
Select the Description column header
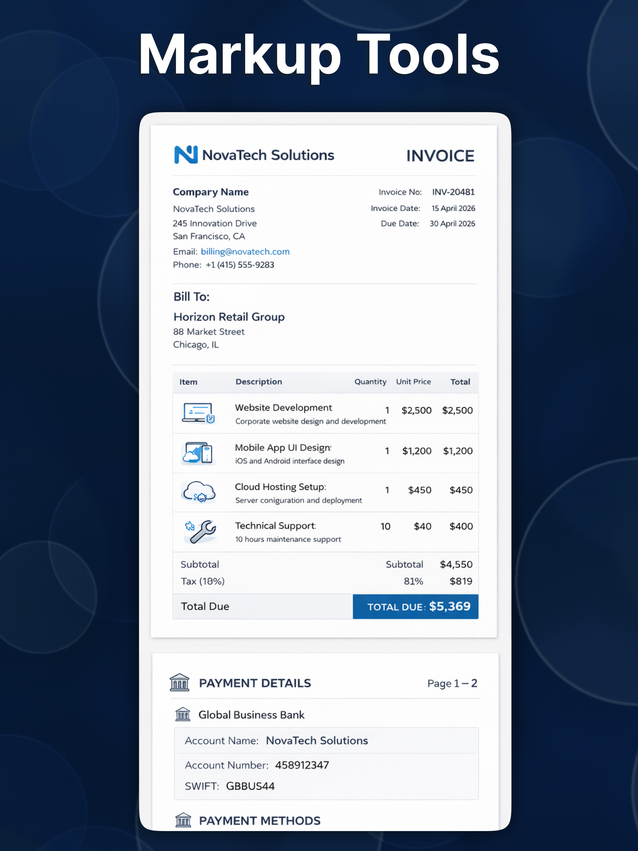point(259,382)
